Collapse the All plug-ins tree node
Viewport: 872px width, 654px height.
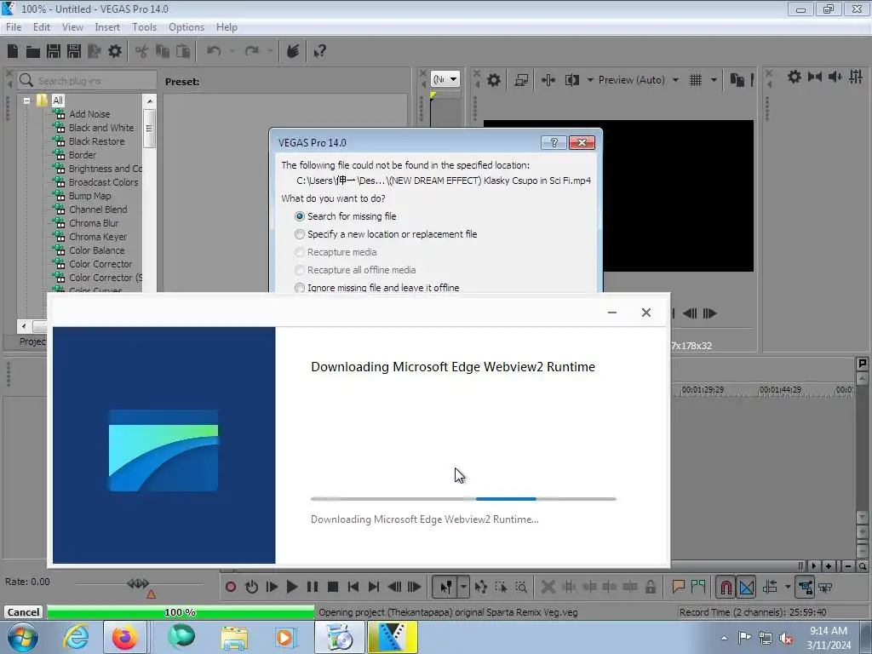26,100
